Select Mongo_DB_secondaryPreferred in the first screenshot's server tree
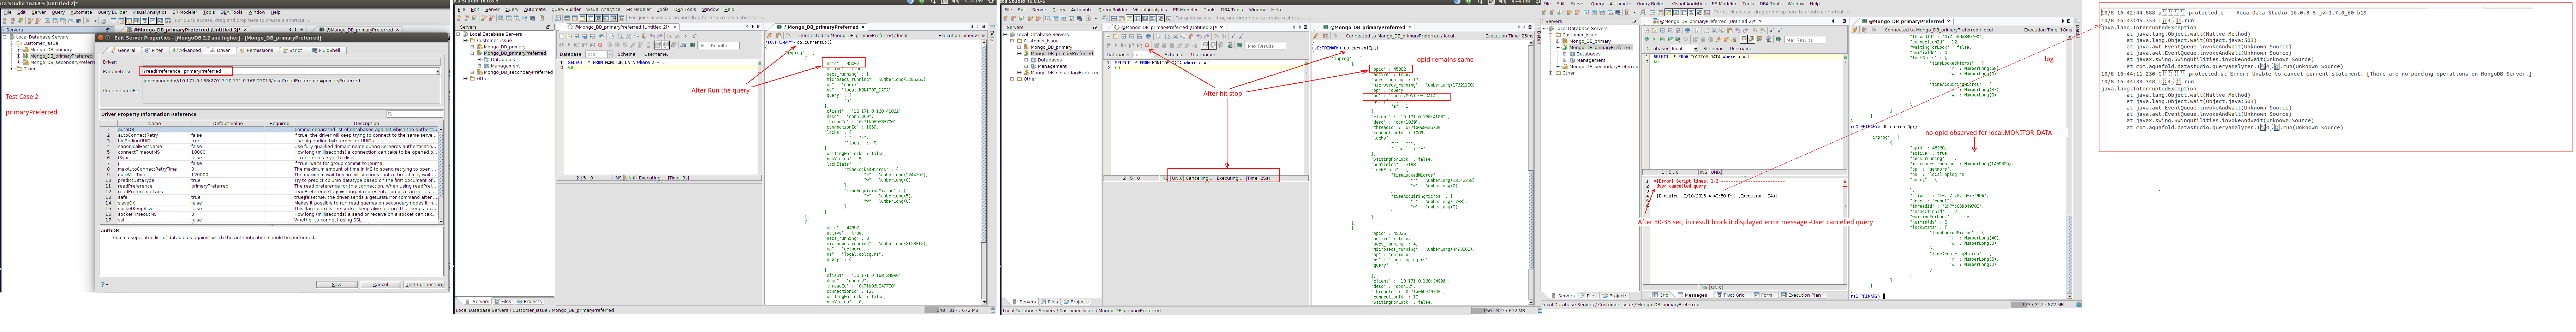2576x332 pixels. (63, 62)
